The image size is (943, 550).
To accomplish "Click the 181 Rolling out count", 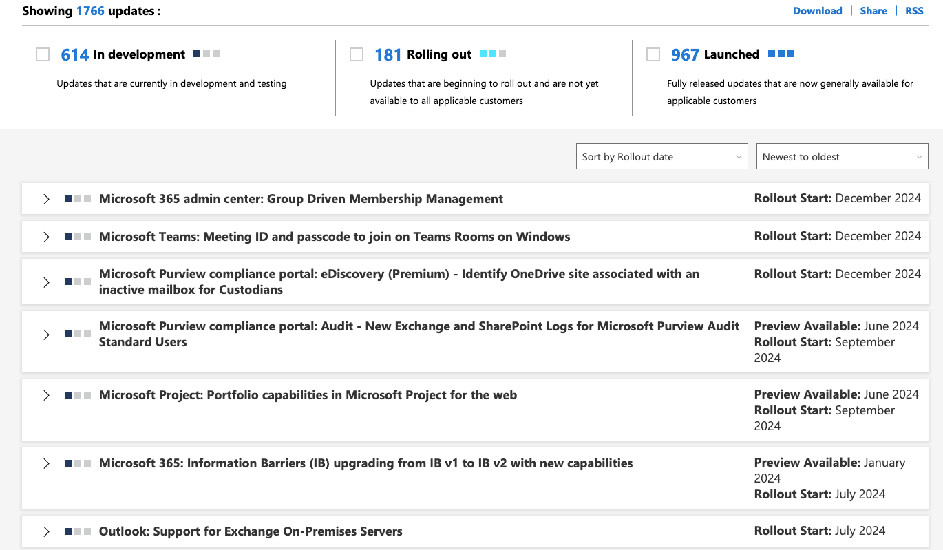I will (388, 54).
